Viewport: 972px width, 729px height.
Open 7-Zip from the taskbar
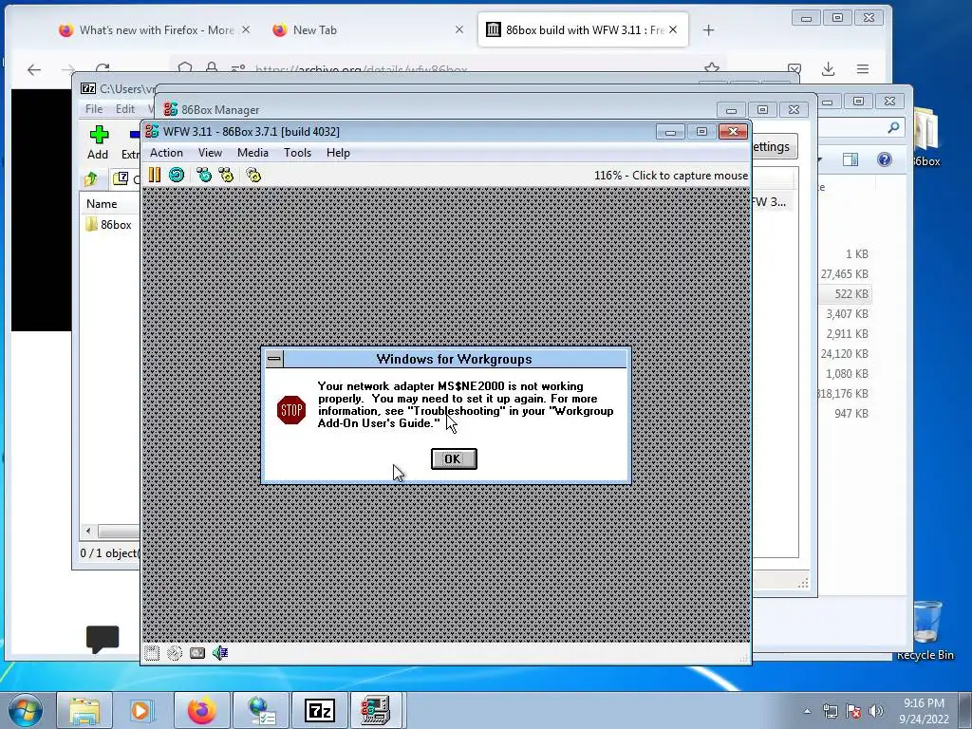tap(320, 710)
